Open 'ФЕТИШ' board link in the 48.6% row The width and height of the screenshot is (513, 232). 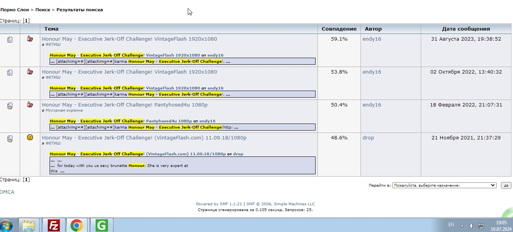[53, 143]
